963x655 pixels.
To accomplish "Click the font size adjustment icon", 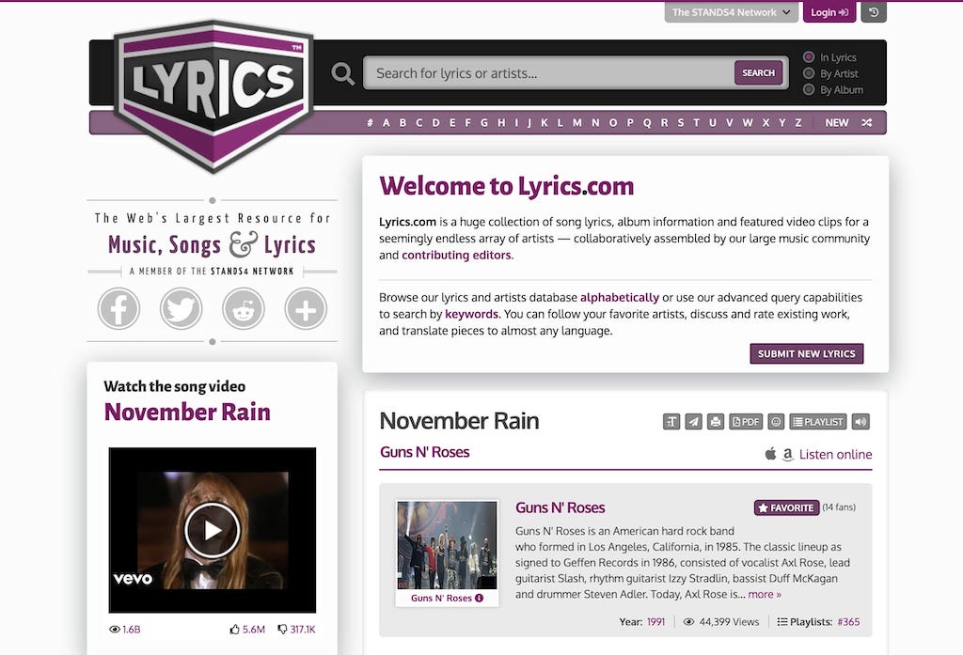I will [671, 422].
